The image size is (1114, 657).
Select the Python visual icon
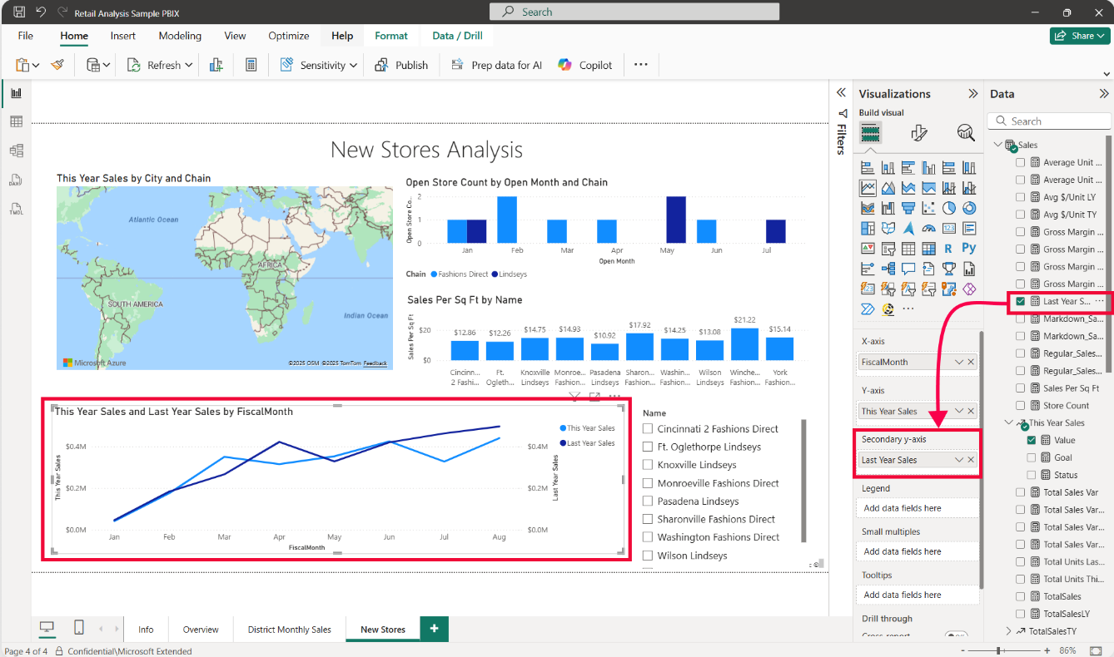tap(968, 248)
